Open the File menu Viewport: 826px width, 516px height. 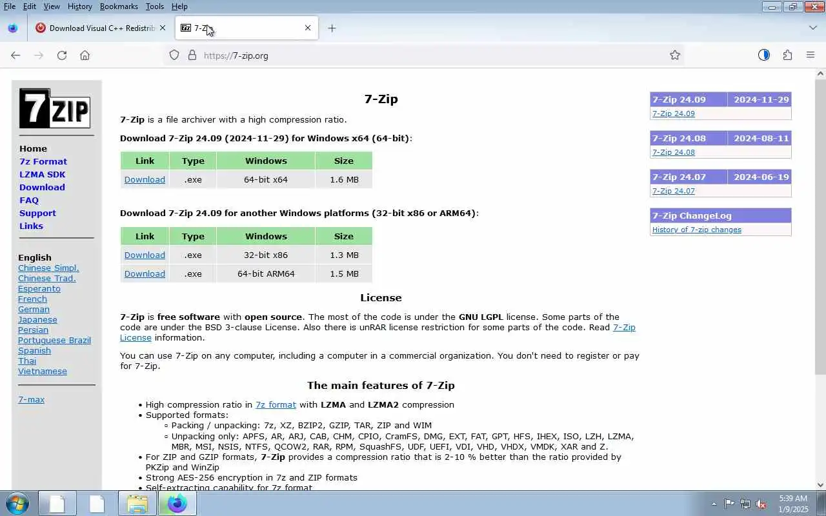click(x=10, y=6)
